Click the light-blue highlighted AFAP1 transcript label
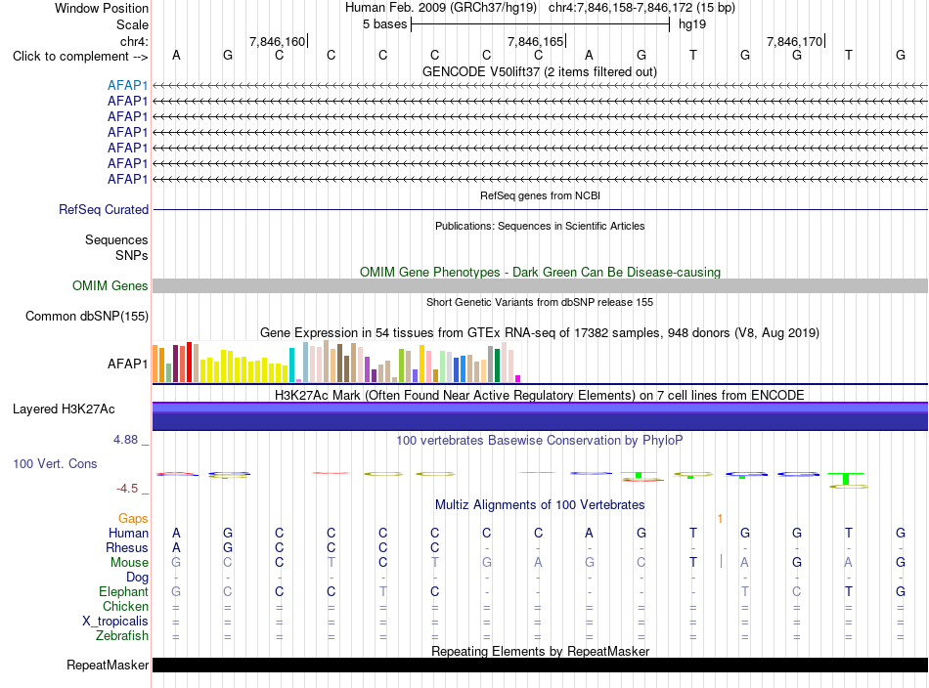 tap(127, 85)
